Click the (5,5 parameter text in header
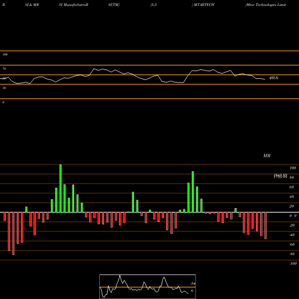Image resolution: width=299 pixels, height=299 pixels. (154, 5)
